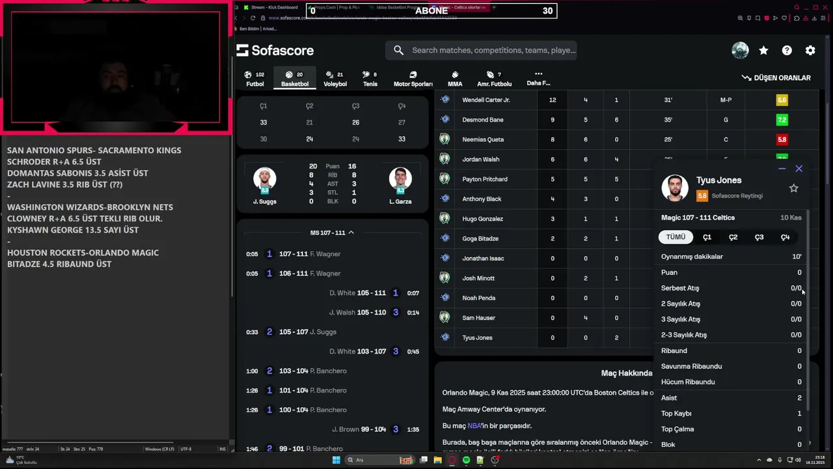Select the Amr. Futbolu tab
The width and height of the screenshot is (833, 469).
pos(494,79)
